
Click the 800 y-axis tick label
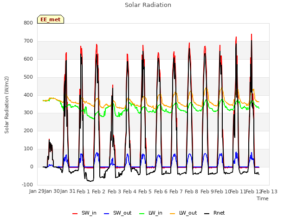tap(28, 23)
